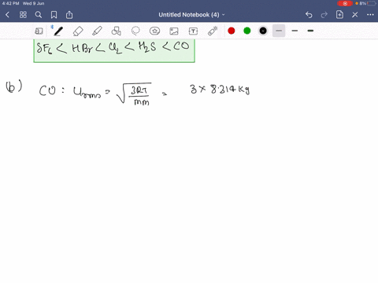Open the share export menu
Screen dimensions: 378x283
[69, 15]
